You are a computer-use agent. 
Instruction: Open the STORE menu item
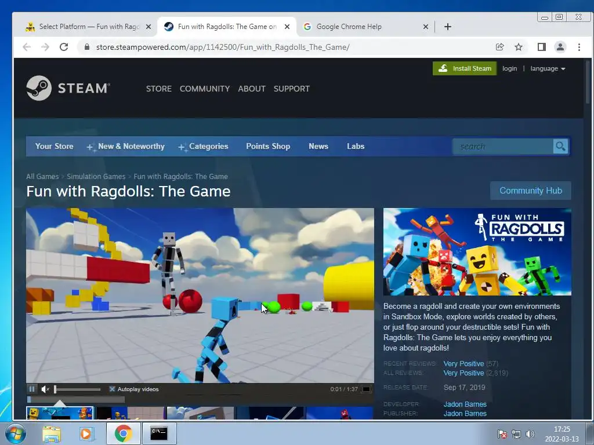159,89
